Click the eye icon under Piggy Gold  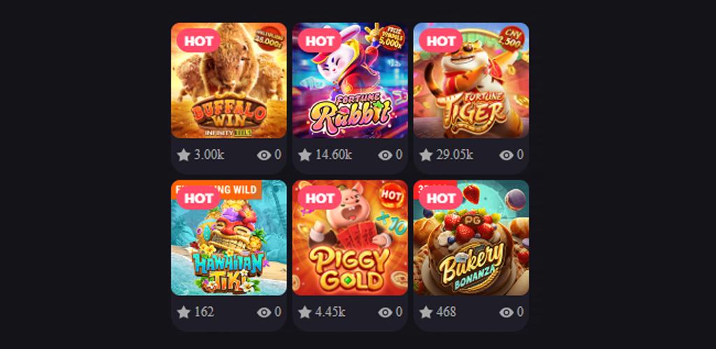click(385, 313)
